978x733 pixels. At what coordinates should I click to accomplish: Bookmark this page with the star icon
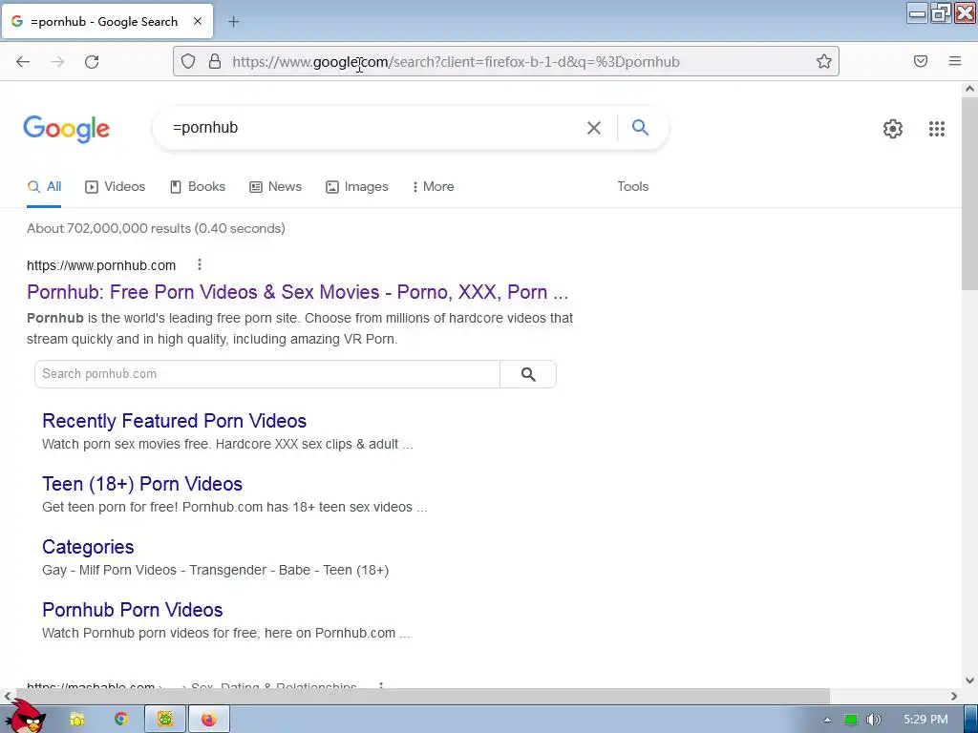[x=824, y=61]
